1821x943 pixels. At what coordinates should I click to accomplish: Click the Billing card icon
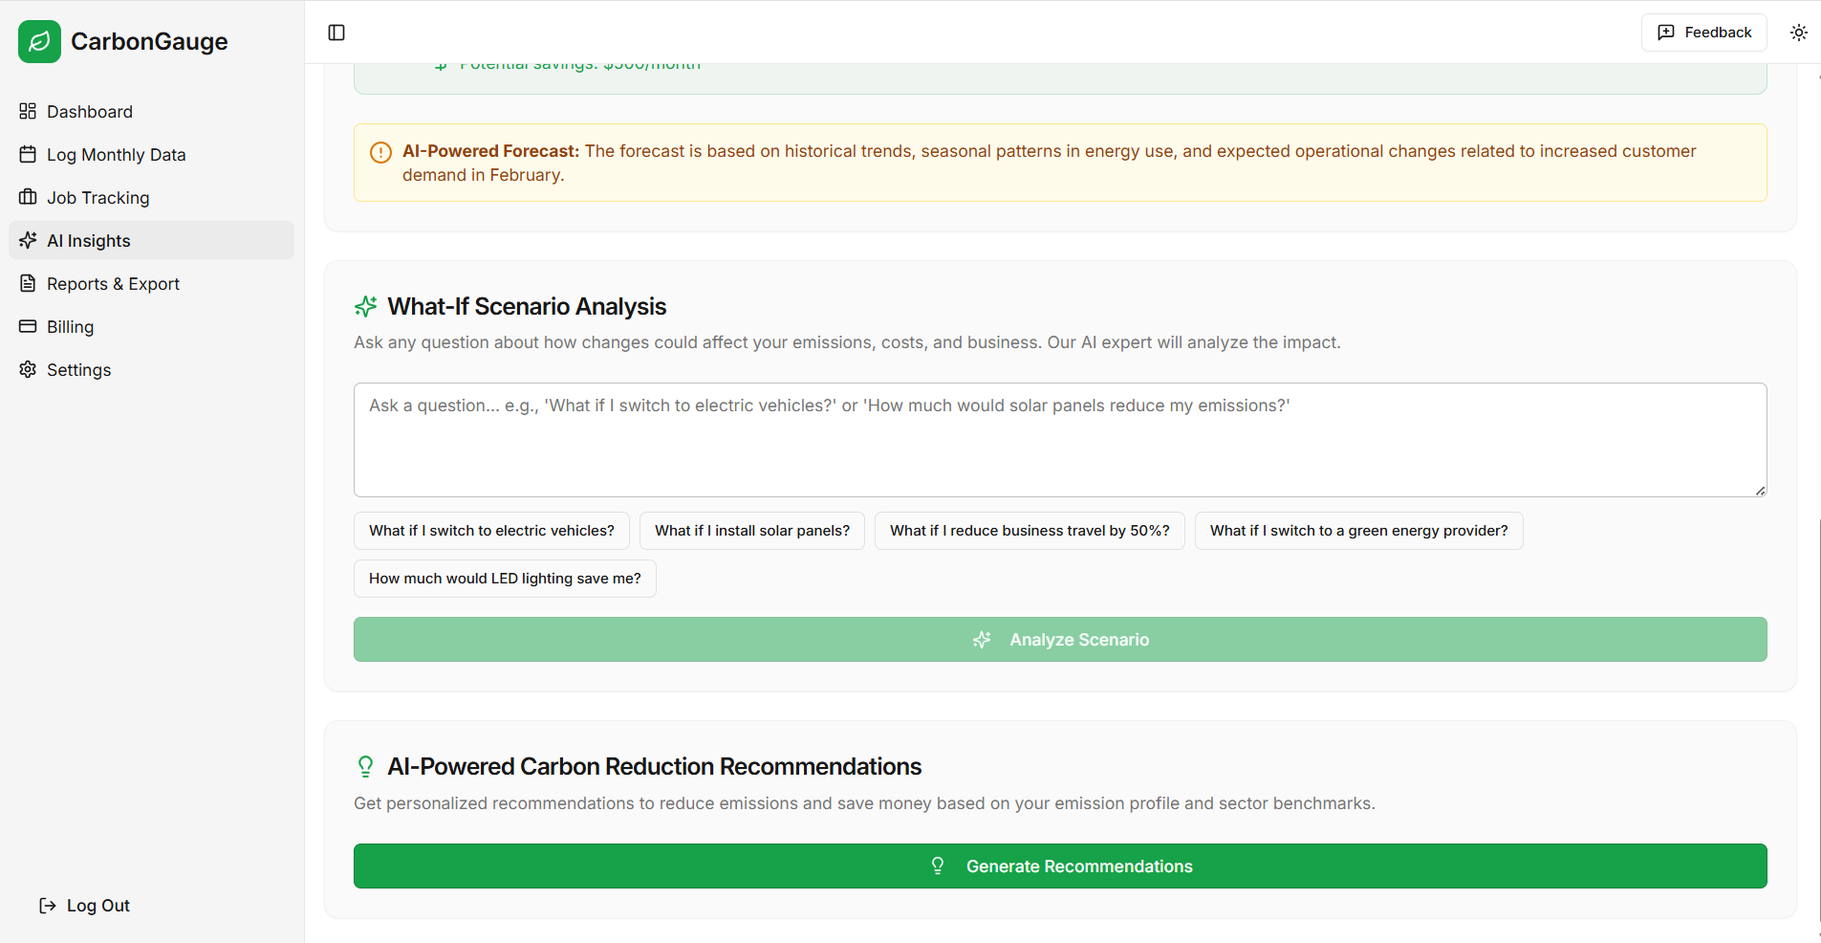[x=28, y=326]
